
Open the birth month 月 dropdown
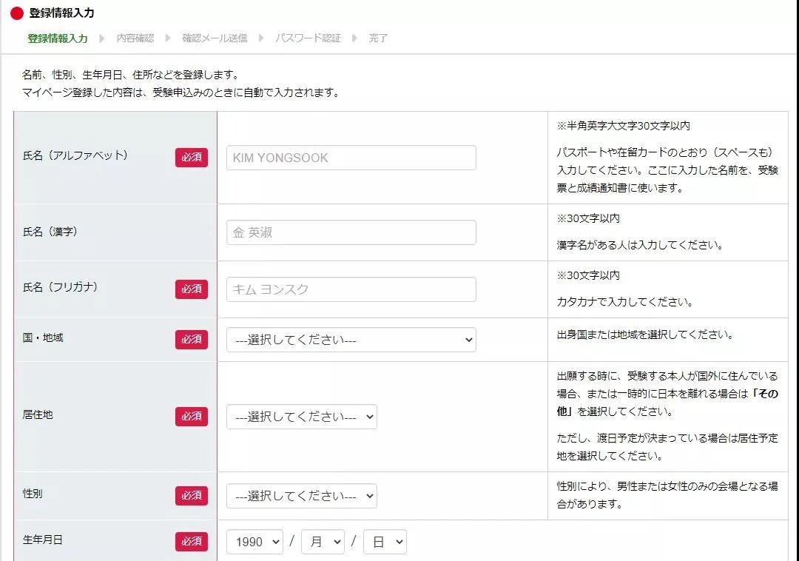pos(323,542)
